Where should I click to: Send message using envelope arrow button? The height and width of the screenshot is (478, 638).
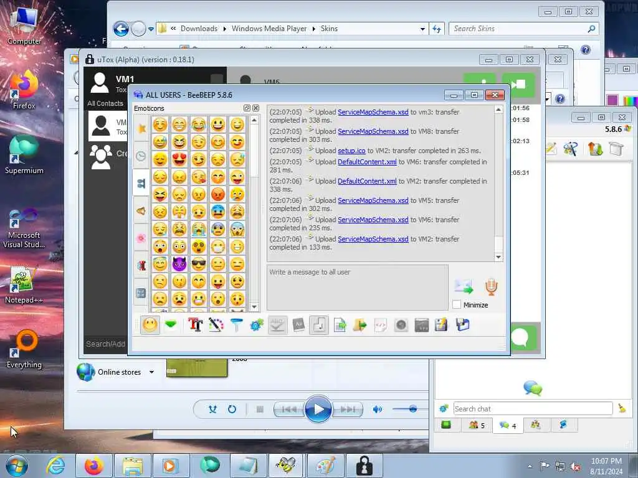464,286
